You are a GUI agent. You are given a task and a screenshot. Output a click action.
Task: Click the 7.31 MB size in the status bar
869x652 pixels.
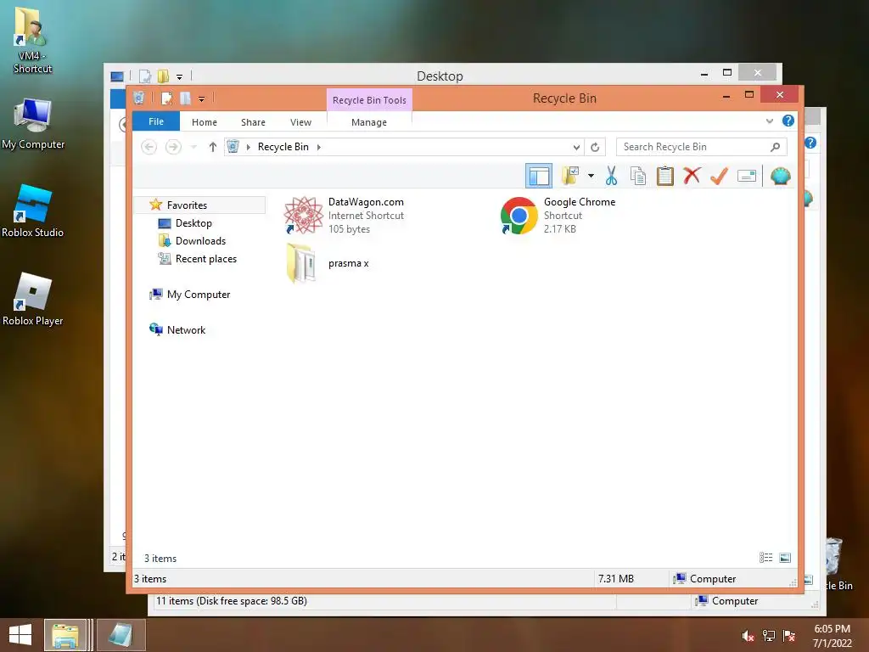[x=616, y=578]
